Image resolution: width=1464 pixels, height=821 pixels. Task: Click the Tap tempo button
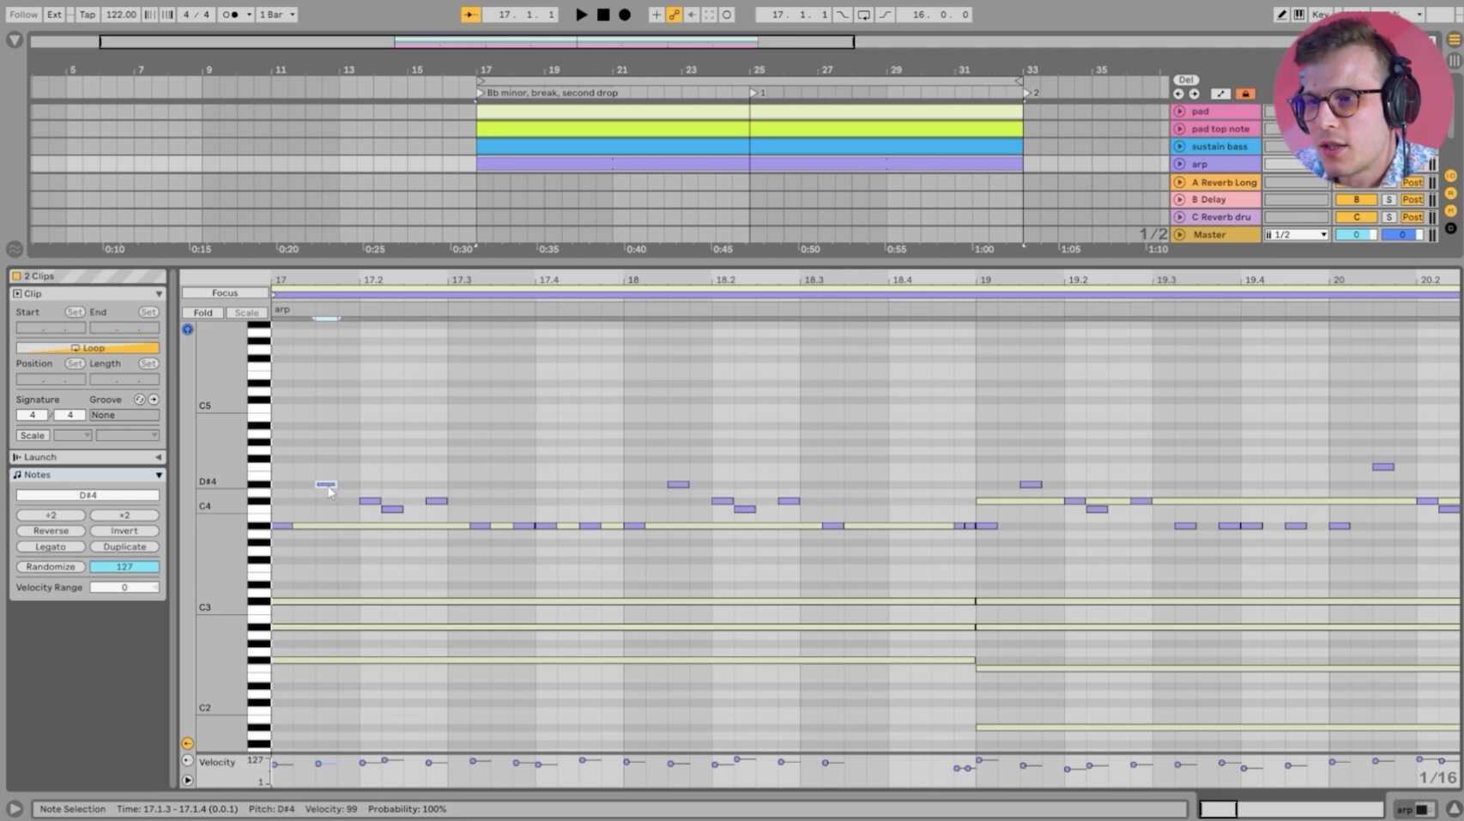coord(88,15)
